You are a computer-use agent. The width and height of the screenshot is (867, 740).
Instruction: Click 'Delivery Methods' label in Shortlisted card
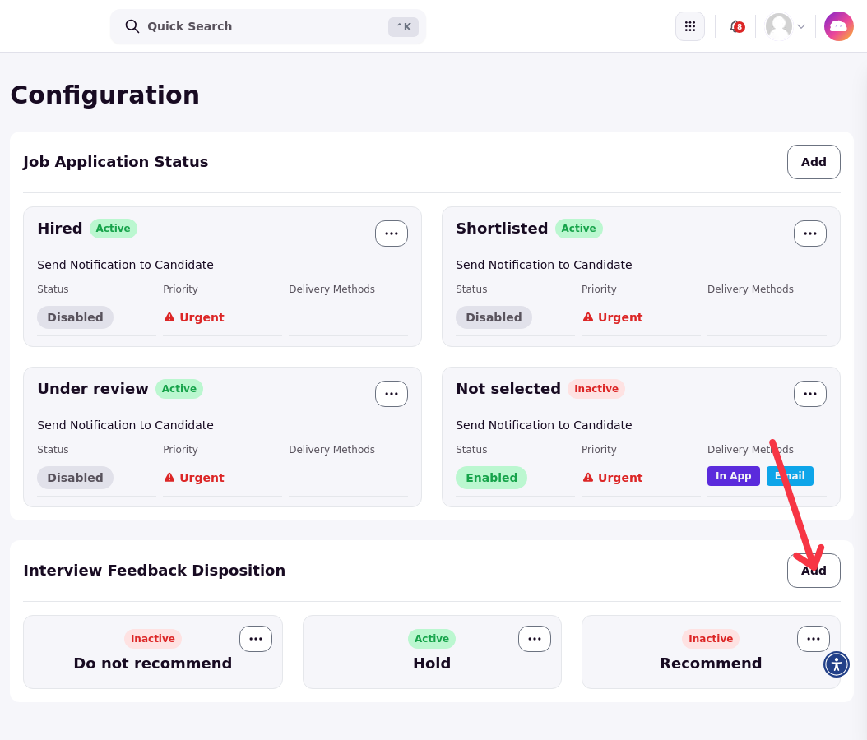coord(750,289)
